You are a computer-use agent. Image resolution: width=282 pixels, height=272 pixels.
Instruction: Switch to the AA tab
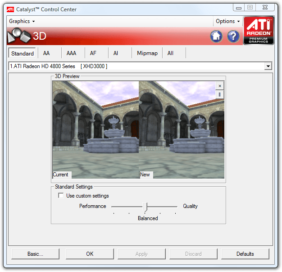point(46,53)
